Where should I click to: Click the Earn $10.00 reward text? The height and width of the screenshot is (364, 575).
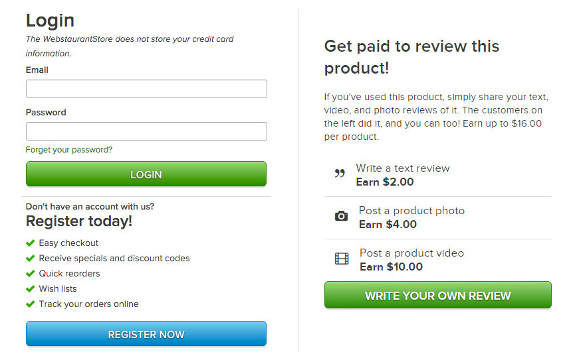(391, 267)
